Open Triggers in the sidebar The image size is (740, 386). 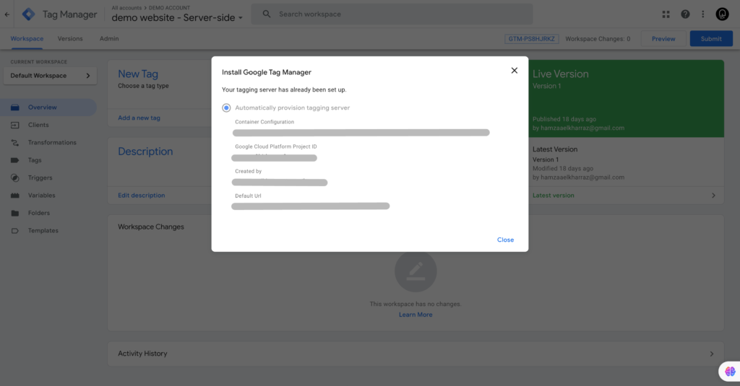(40, 177)
